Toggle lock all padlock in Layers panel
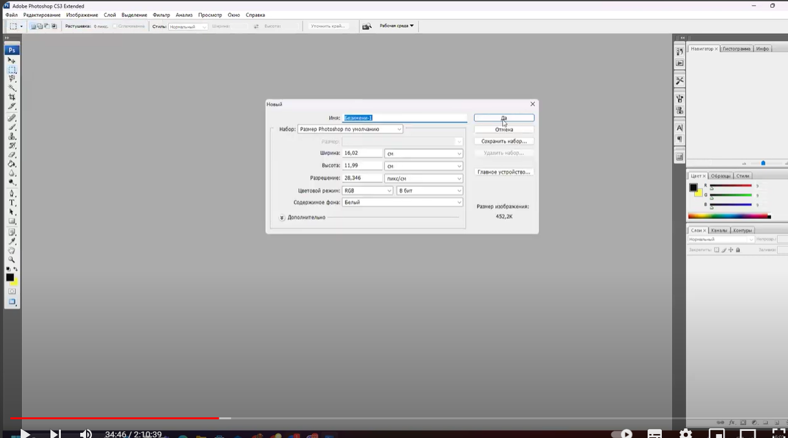The width and height of the screenshot is (788, 438). pyautogui.click(x=738, y=249)
